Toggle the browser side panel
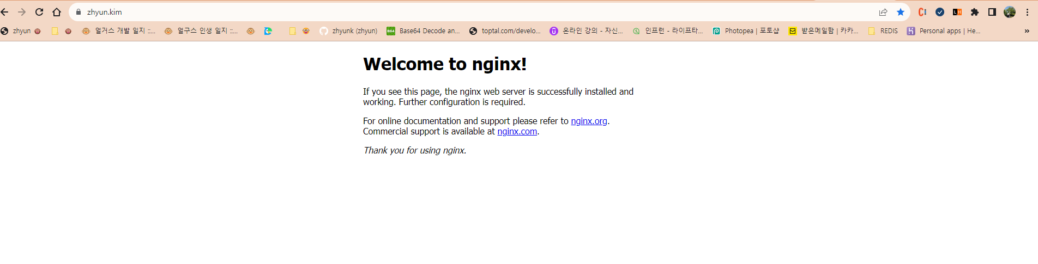 coord(992,12)
